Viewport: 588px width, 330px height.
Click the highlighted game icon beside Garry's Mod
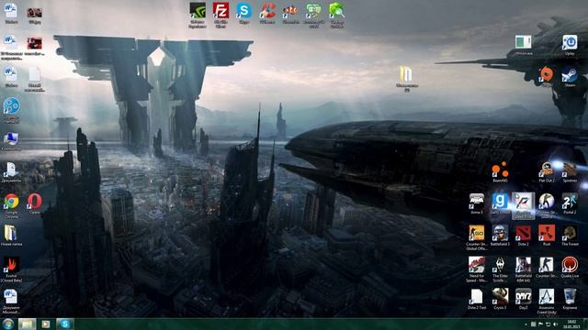(523, 205)
